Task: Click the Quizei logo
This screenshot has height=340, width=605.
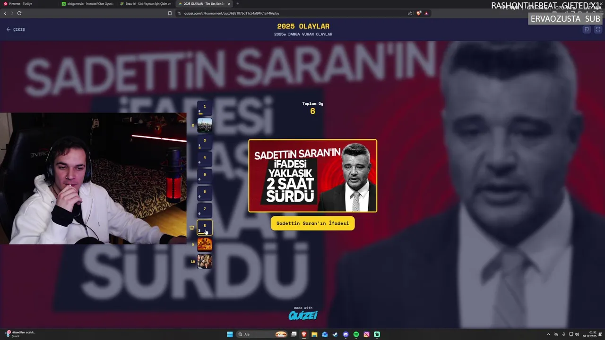Action: point(303,315)
